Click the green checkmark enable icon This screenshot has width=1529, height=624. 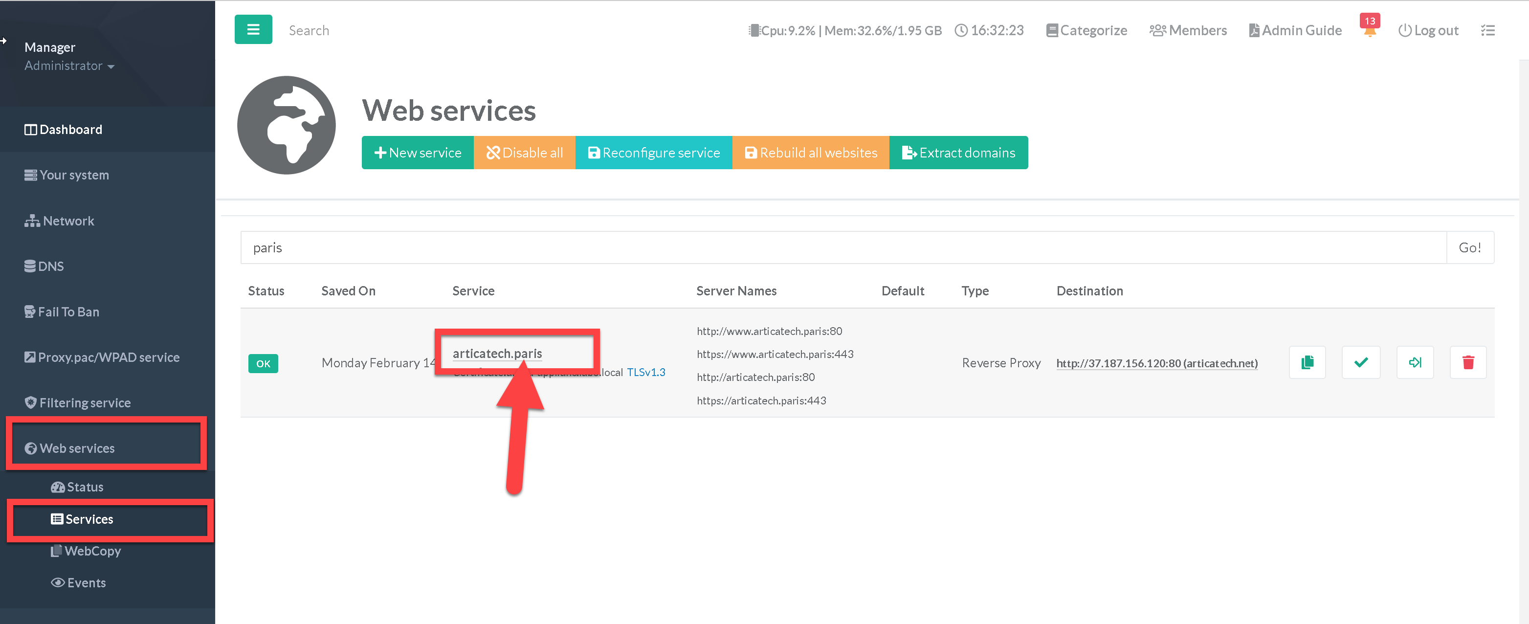click(1360, 362)
